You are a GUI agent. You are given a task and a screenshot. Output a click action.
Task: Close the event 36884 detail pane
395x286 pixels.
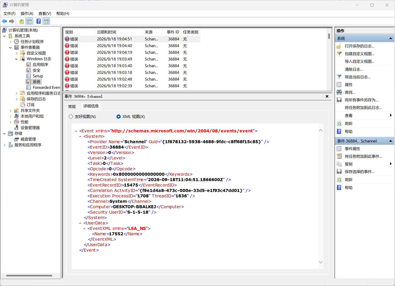(x=327, y=96)
